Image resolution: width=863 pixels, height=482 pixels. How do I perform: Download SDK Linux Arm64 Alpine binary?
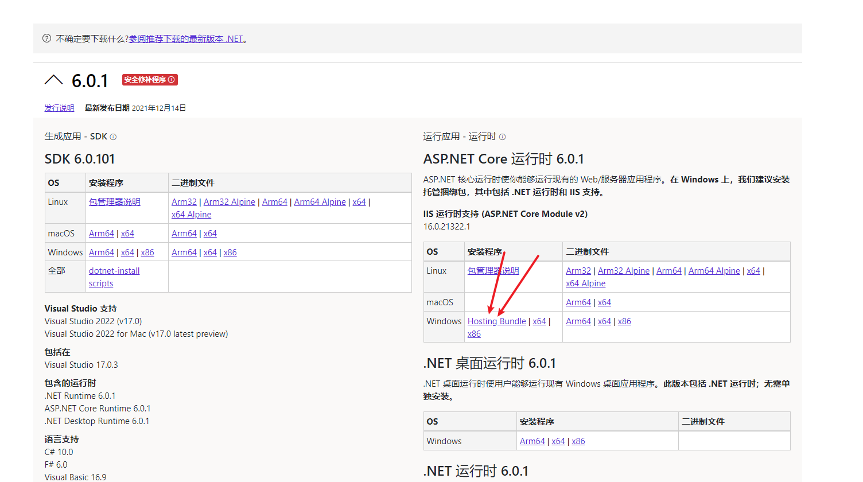(320, 202)
